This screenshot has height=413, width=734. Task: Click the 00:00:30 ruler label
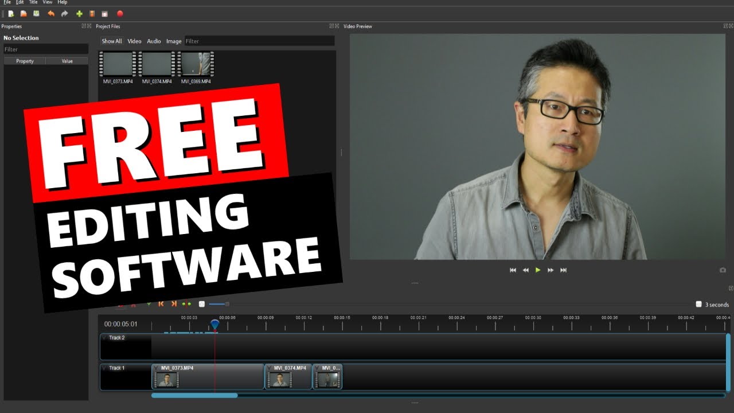pyautogui.click(x=533, y=318)
